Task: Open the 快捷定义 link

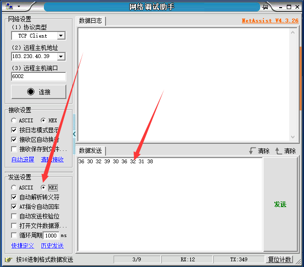Action: coord(23,246)
